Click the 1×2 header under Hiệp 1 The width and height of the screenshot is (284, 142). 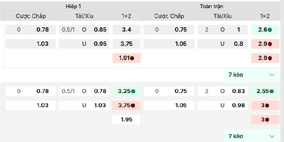coord(126,16)
